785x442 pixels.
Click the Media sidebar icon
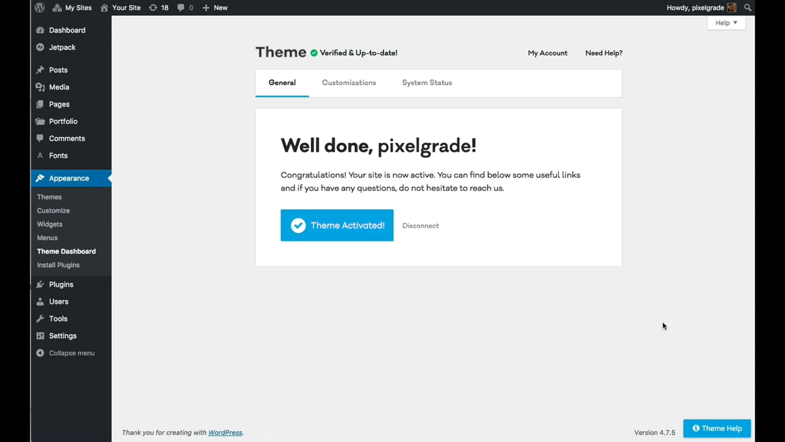[40, 87]
